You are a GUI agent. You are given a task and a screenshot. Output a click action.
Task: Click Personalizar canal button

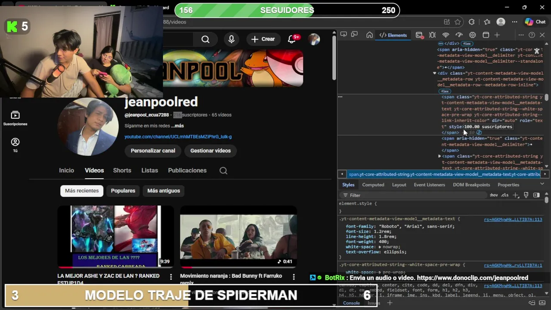coord(153,151)
